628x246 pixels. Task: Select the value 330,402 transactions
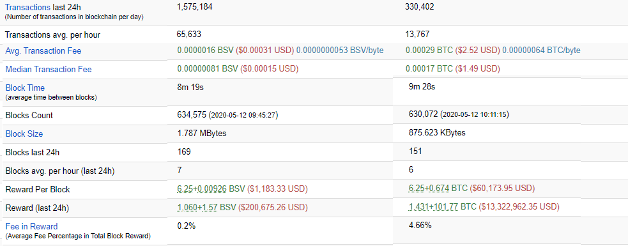point(420,7)
